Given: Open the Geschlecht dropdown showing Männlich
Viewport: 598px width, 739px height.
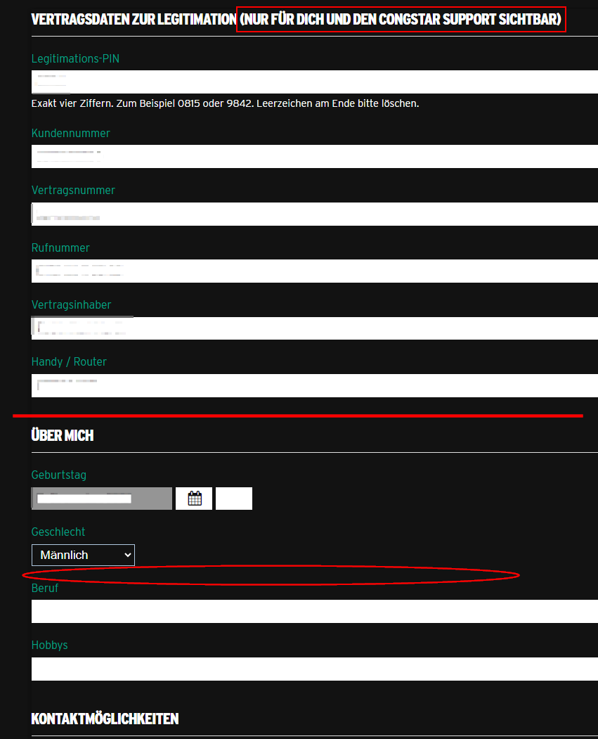Looking at the screenshot, I should coord(83,555).
